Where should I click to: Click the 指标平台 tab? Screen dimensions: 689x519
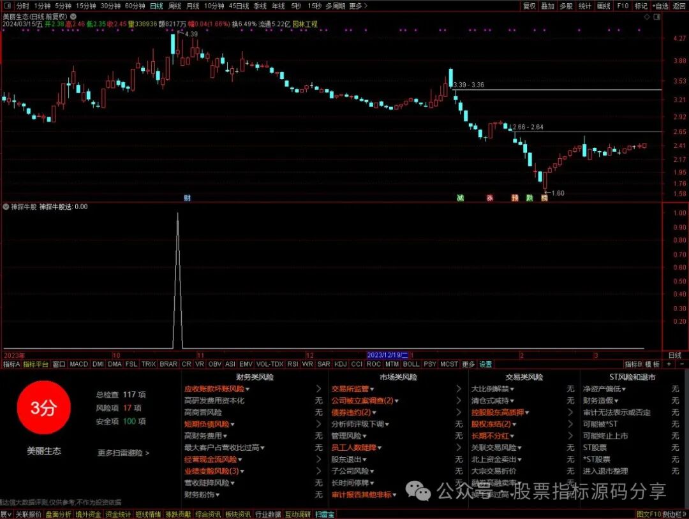(36, 364)
